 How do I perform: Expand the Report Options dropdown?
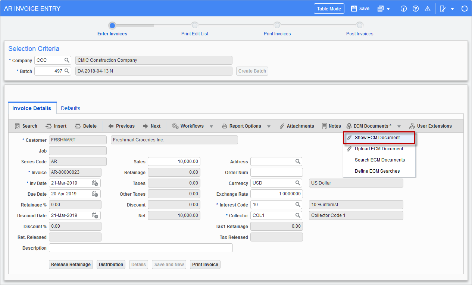tap(269, 126)
